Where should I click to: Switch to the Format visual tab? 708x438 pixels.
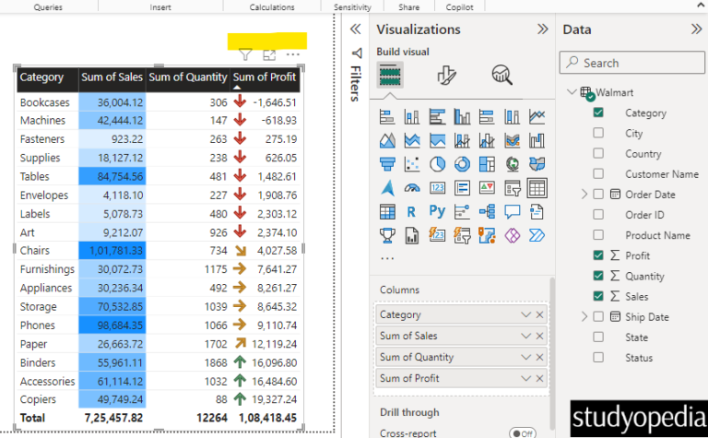point(446,75)
